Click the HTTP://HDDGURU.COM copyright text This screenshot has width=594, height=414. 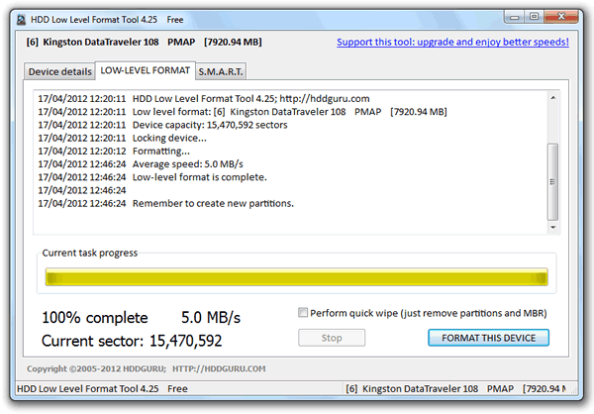(x=219, y=368)
